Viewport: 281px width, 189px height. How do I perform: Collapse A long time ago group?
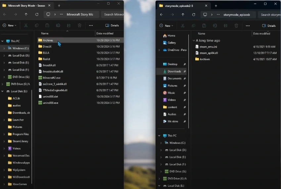pyautogui.click(x=194, y=40)
